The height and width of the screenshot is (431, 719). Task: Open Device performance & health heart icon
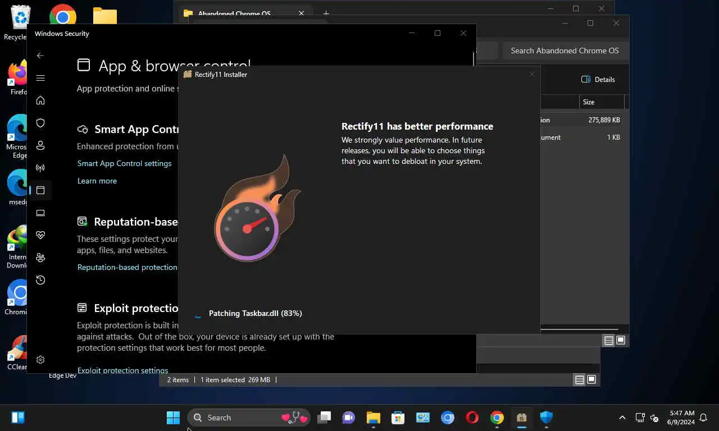pos(40,235)
